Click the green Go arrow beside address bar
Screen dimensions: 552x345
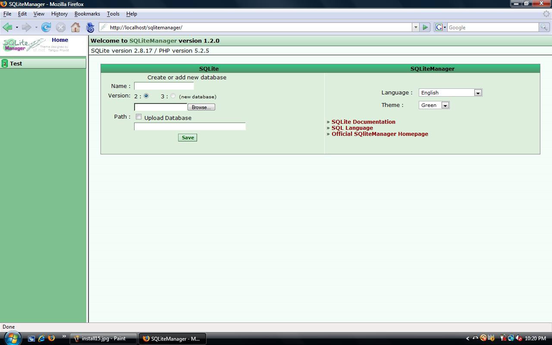425,27
